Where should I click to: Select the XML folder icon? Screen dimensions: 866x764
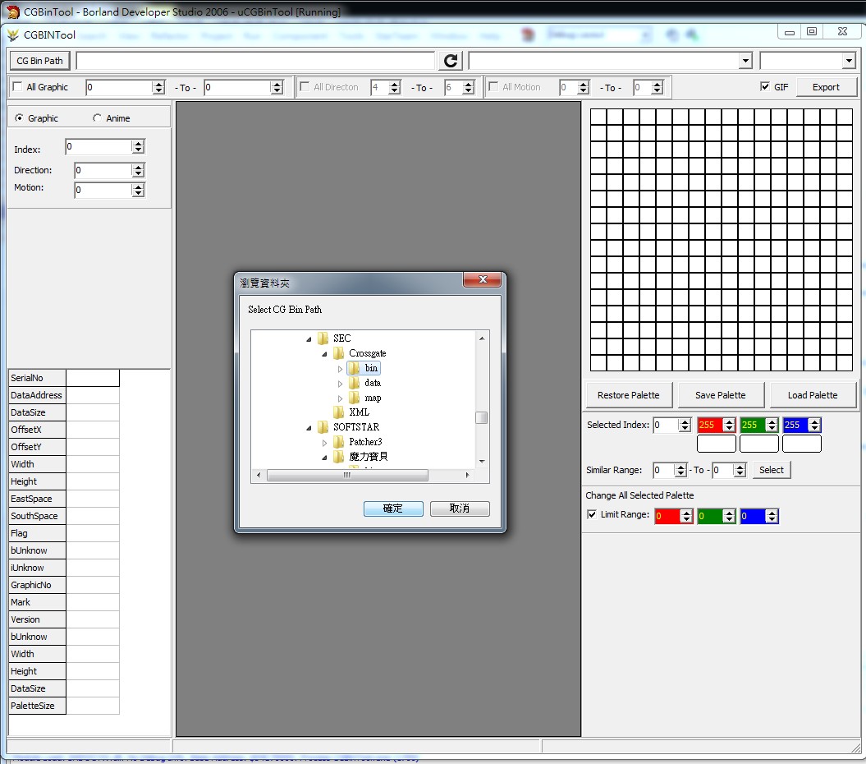tap(339, 412)
